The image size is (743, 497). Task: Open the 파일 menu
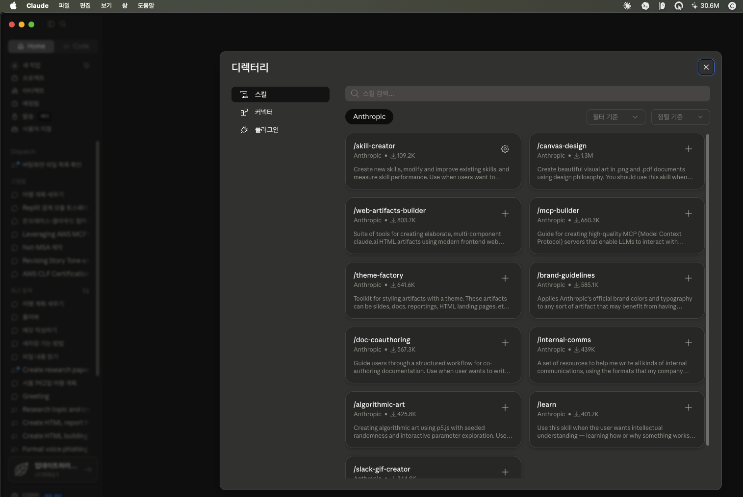(x=64, y=5)
